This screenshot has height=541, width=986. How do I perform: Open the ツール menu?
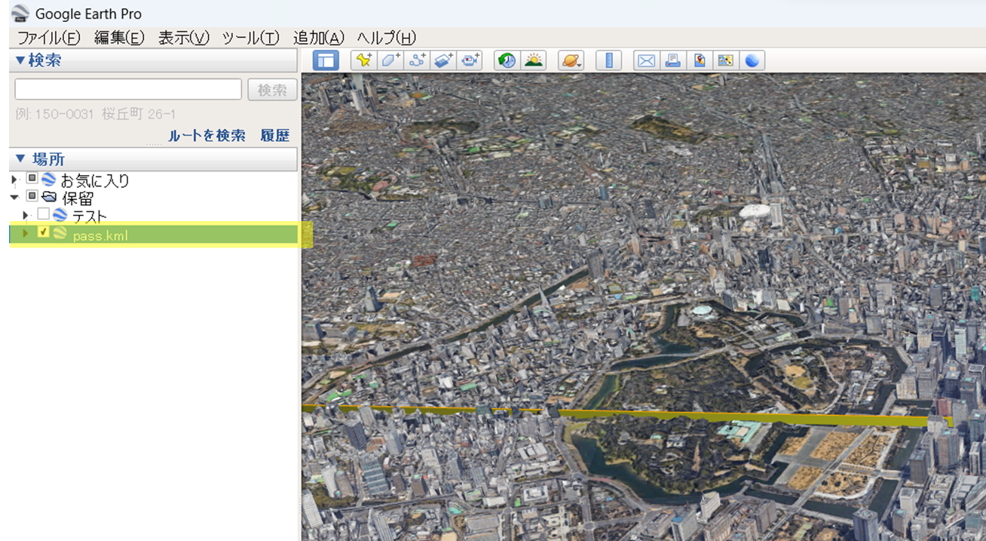[x=252, y=37]
